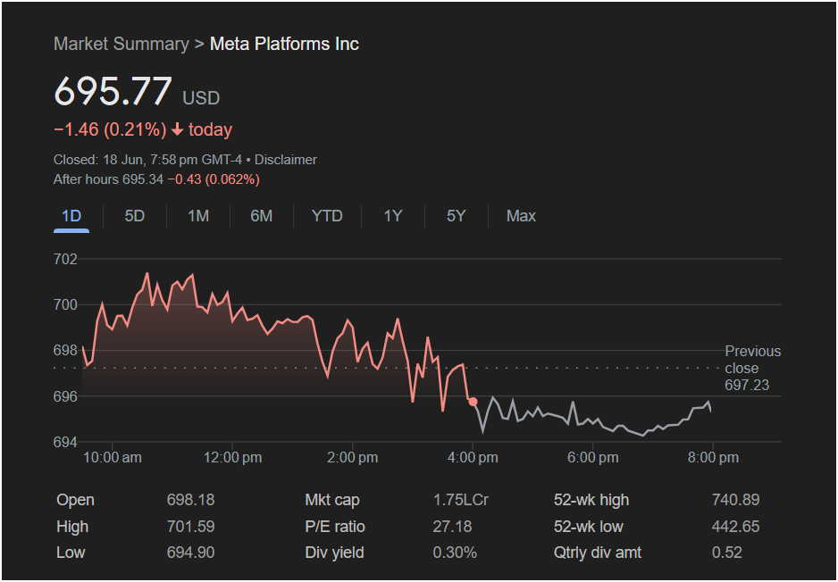Open the Market Summary breadcrumb link
This screenshot has height=582, width=838.
click(x=122, y=44)
